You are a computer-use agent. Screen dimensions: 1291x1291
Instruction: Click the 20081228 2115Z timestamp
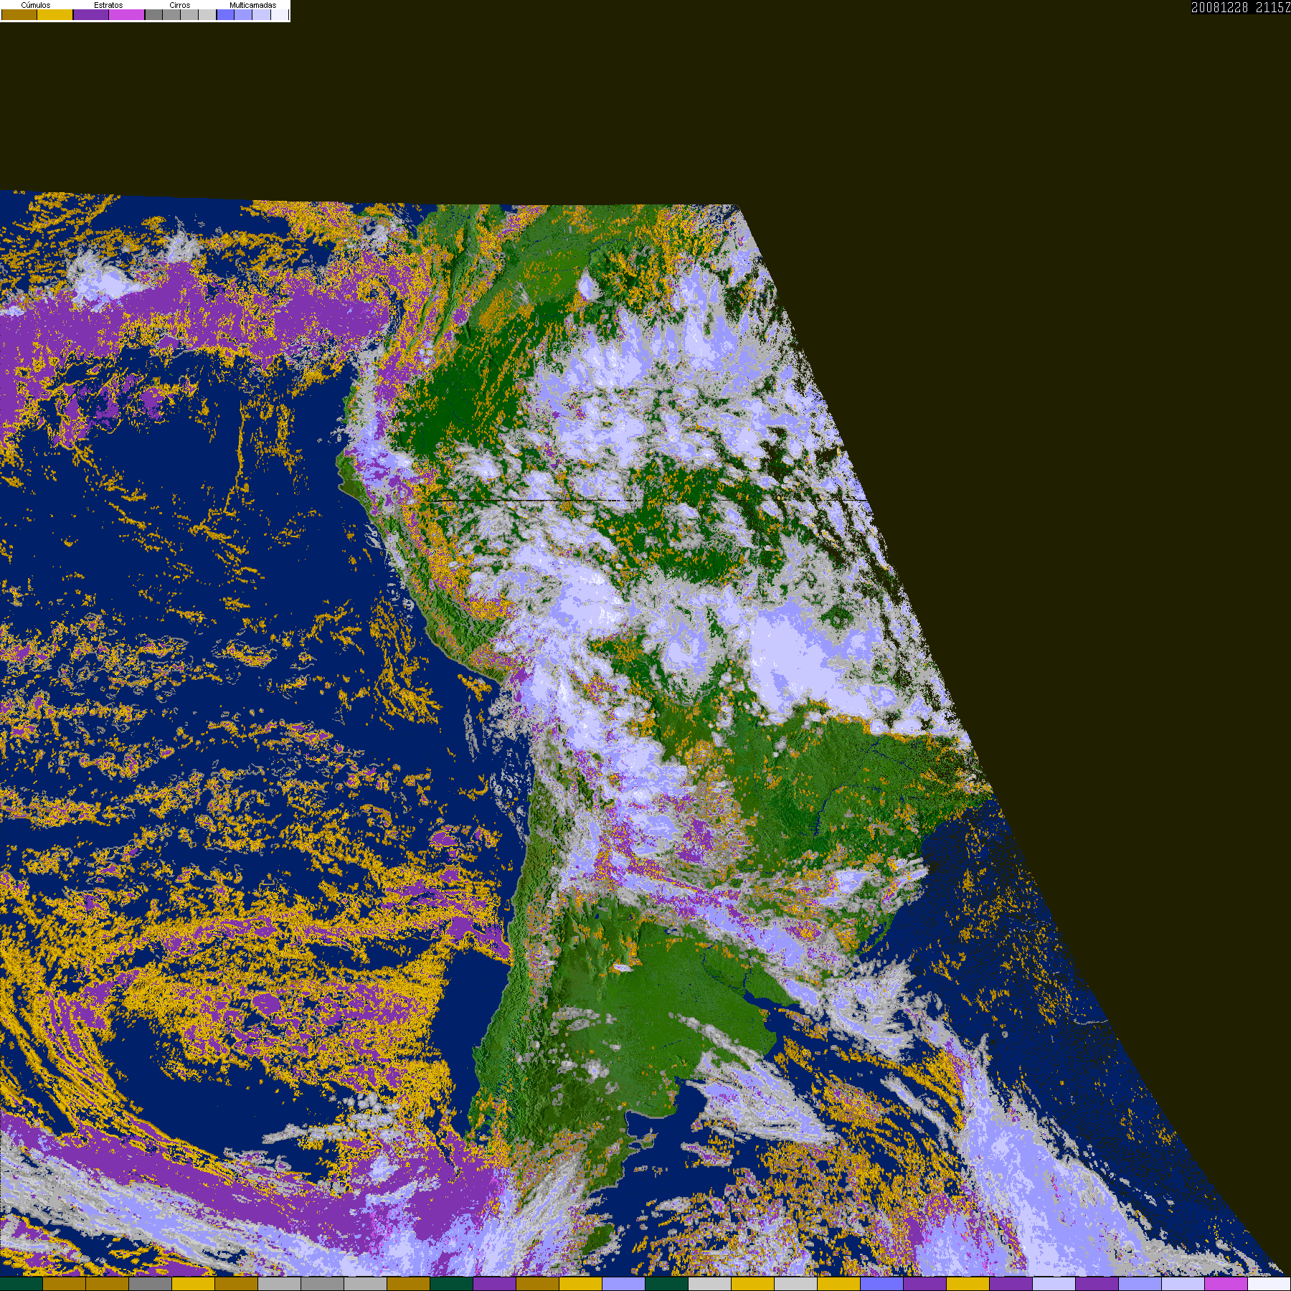click(x=1241, y=7)
